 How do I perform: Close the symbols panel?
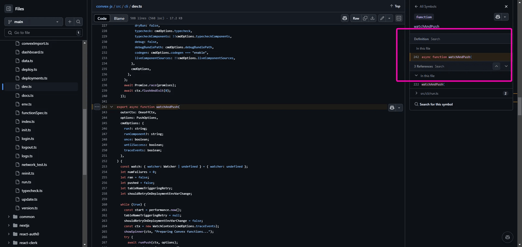(506, 7)
